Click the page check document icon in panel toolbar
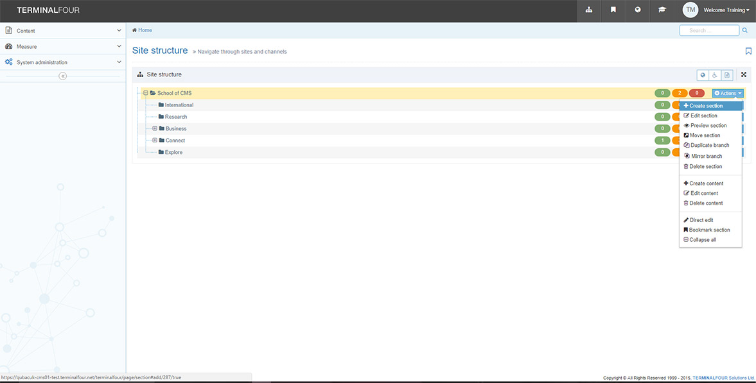 coord(726,74)
